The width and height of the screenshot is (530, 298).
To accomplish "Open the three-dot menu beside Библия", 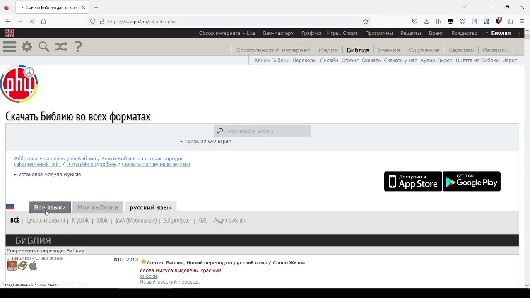I will [520, 33].
